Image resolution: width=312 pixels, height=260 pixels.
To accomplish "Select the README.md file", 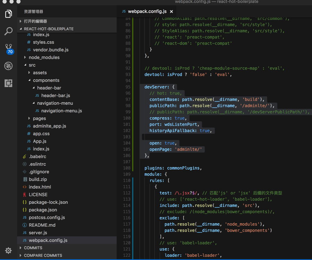I will pos(42,225).
